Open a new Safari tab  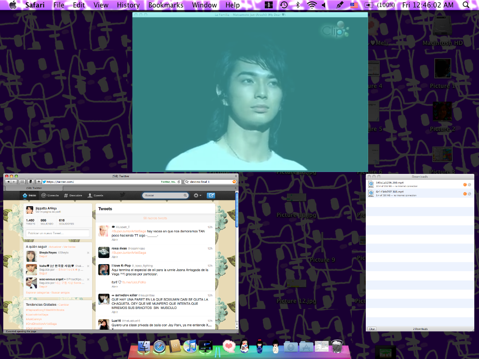[236, 188]
